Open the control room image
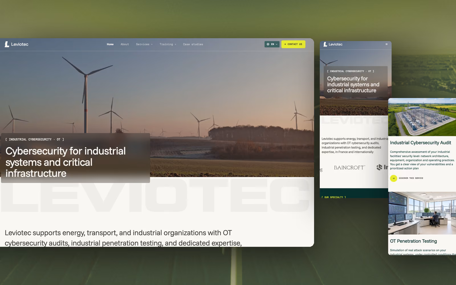This screenshot has width=456, height=285. (x=422, y=213)
